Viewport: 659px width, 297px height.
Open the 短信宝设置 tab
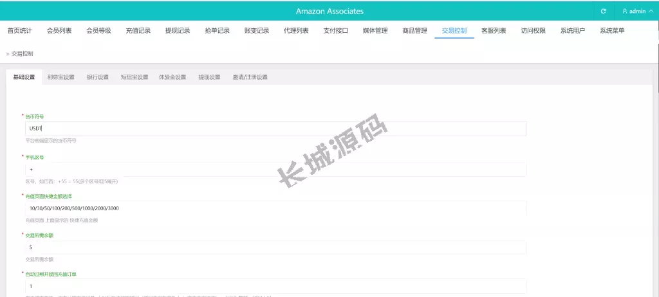tap(135, 77)
